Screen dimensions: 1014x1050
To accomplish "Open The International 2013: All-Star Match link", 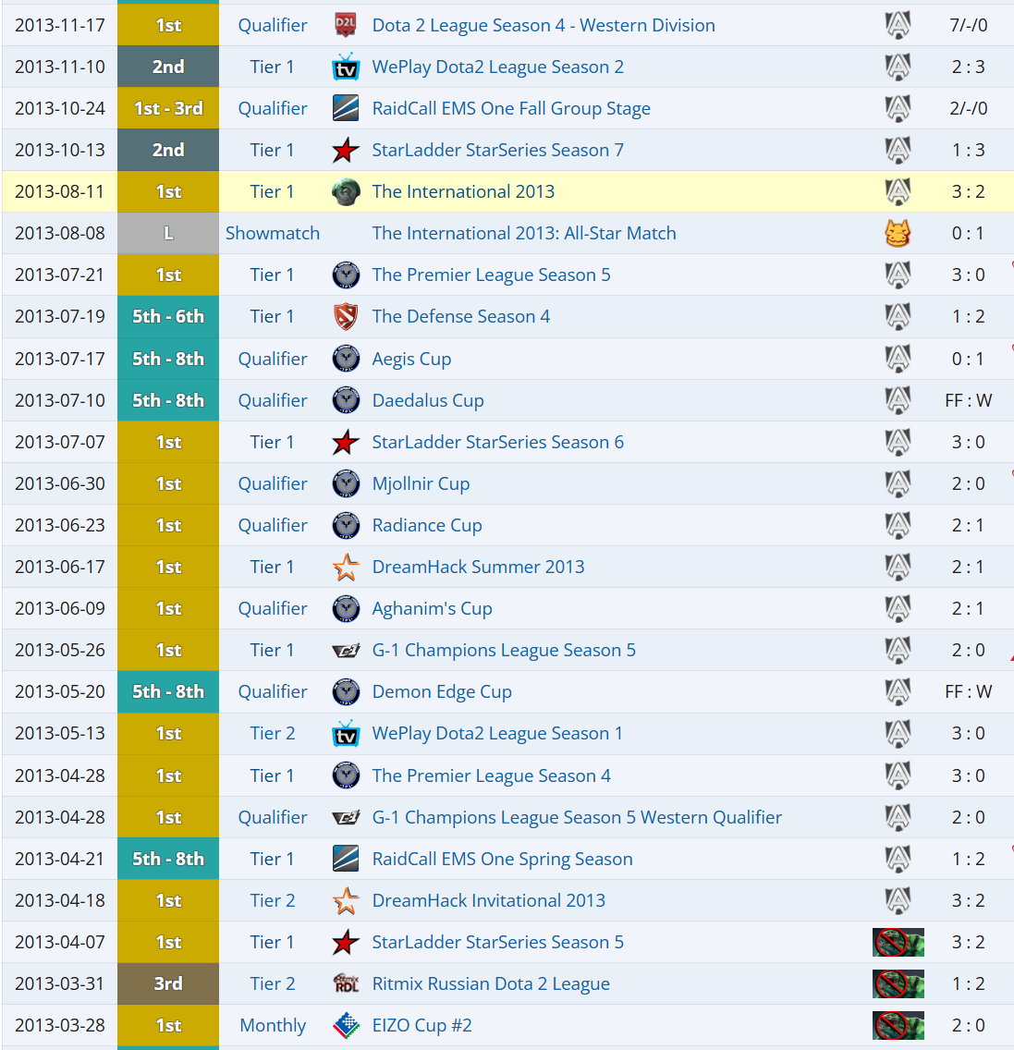I will click(524, 233).
